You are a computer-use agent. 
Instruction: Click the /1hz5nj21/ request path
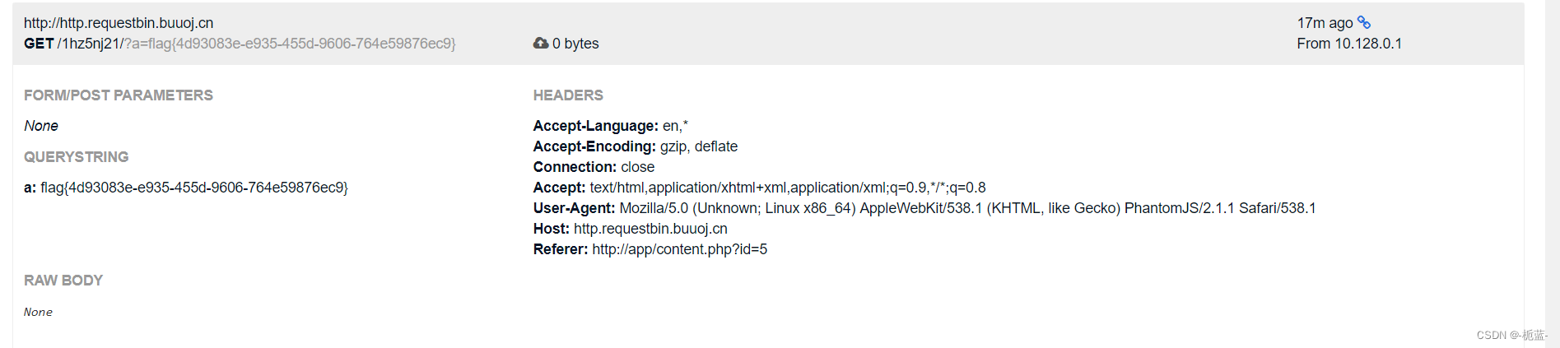89,44
